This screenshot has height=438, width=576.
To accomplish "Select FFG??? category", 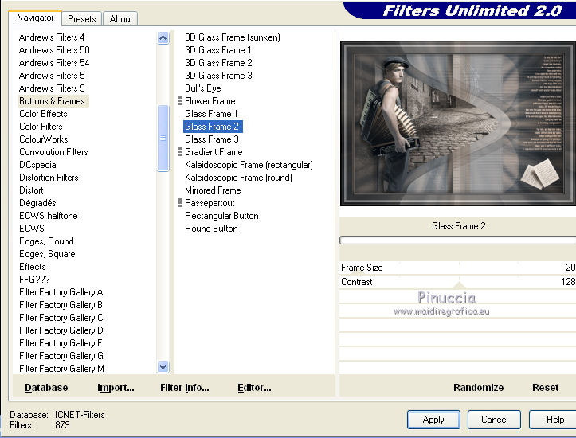I will pyautogui.click(x=34, y=280).
